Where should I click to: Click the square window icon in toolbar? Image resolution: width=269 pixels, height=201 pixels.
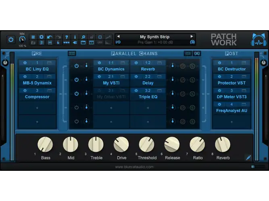(x=100, y=37)
